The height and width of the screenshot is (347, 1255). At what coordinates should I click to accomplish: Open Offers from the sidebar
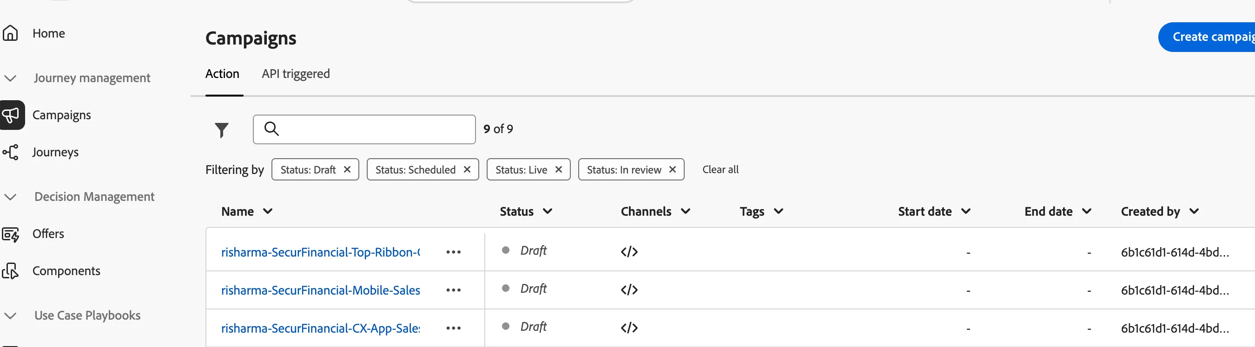coord(48,234)
